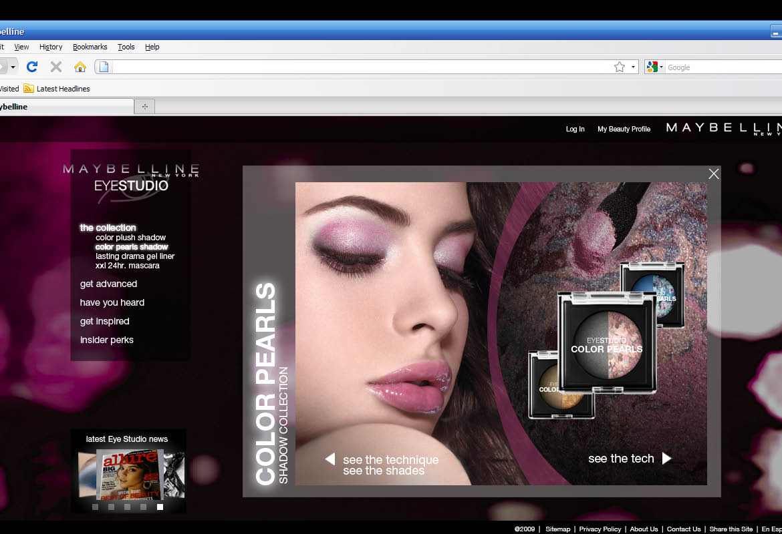
Task: Click the Stop loading X icon
Action: 56,67
